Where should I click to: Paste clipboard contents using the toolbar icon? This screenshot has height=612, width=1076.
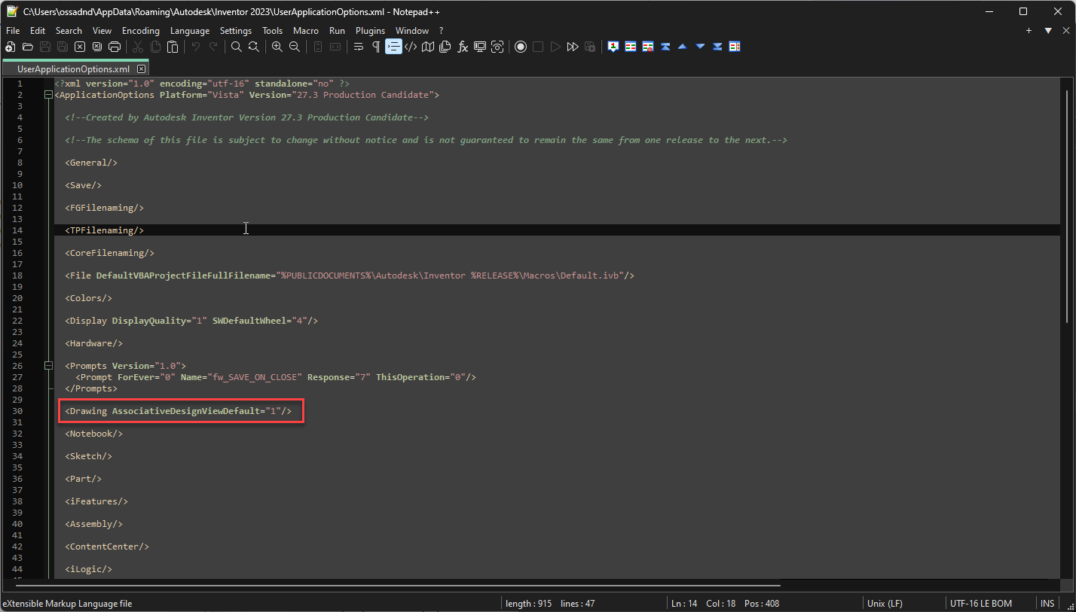173,47
